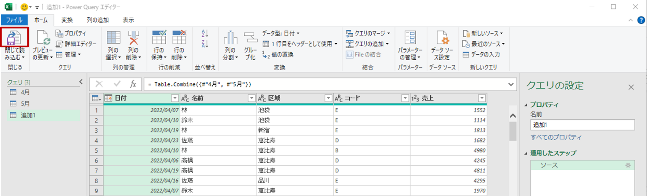647x196 pixels.
Task: Select the 追加1 query
Action: pos(44,115)
